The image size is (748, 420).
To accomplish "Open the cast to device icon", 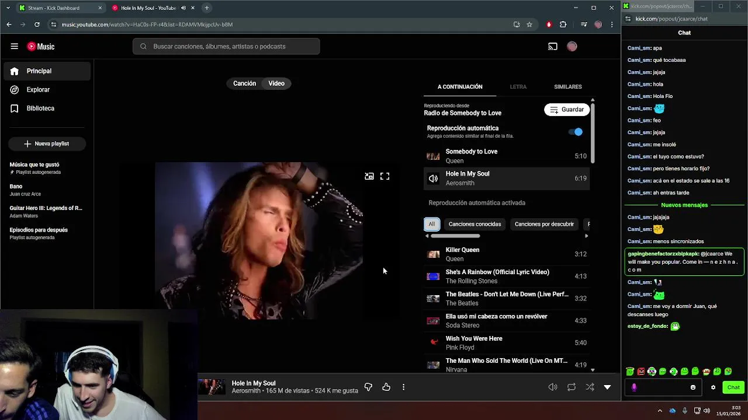I will coord(552,47).
